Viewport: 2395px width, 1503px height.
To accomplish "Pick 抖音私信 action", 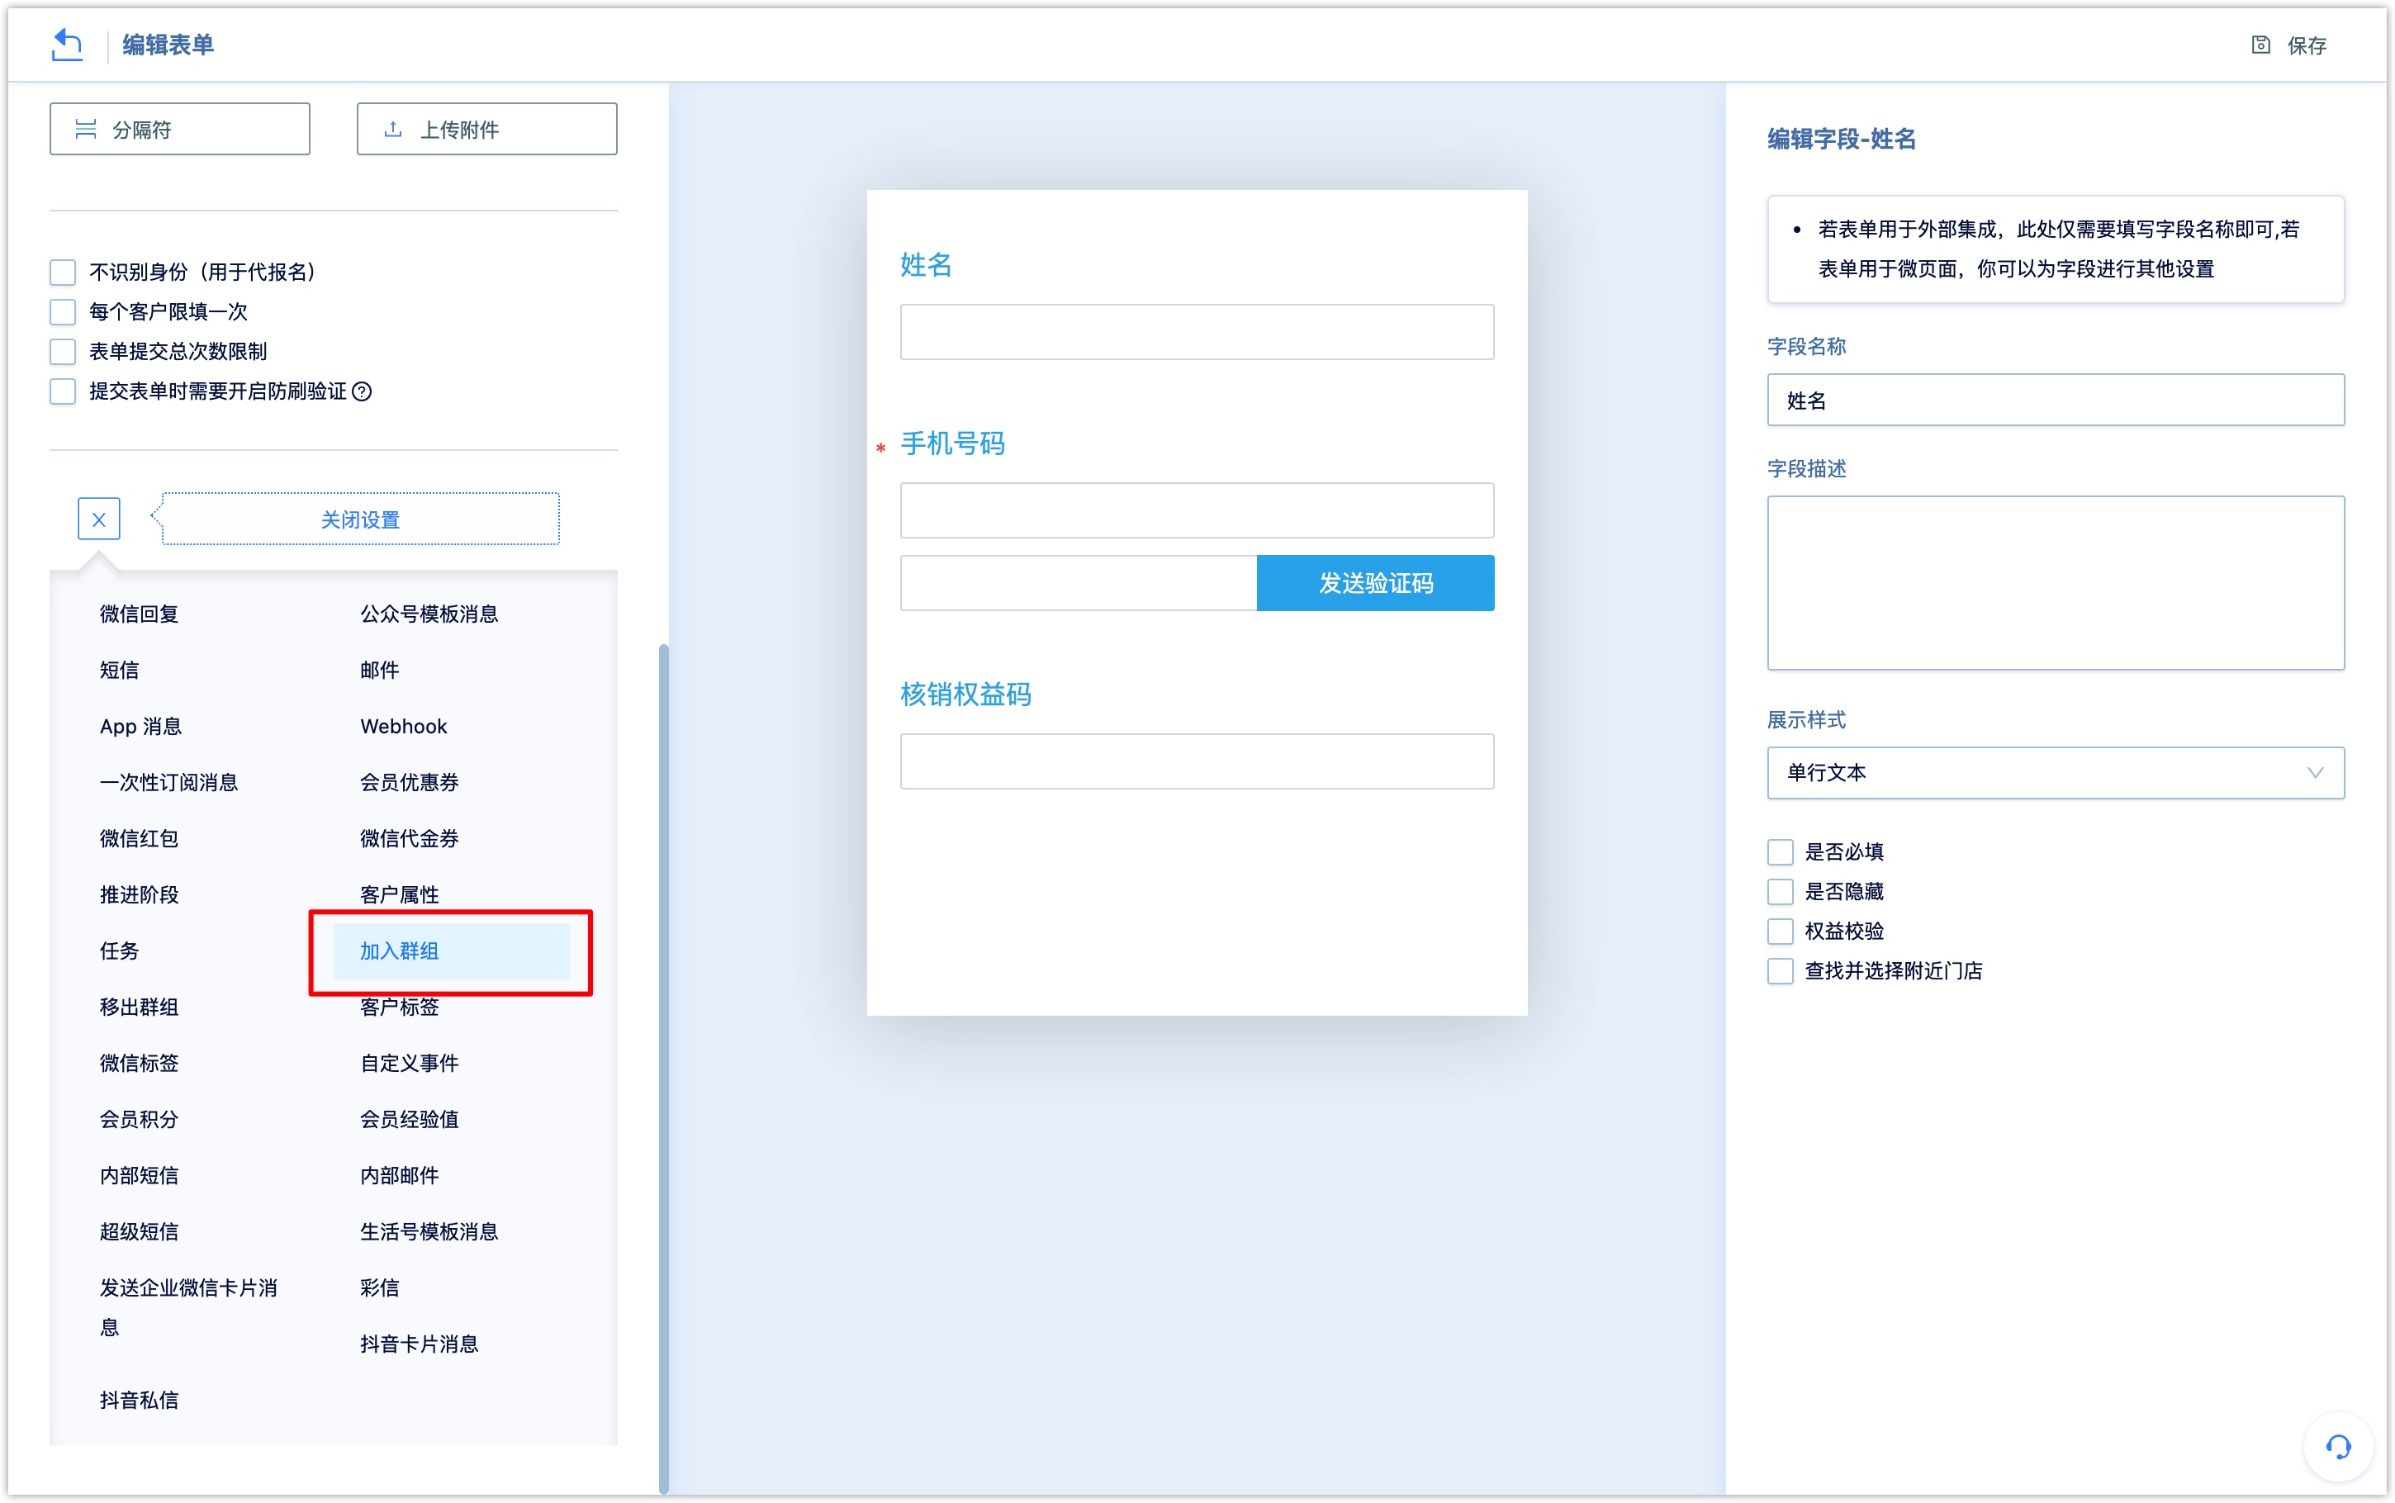I will tap(139, 1401).
